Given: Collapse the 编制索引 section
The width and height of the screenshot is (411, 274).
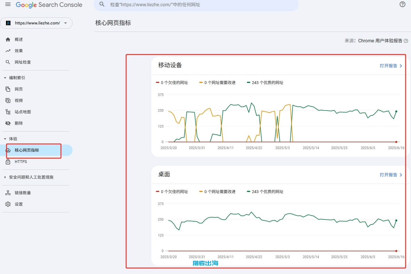Looking at the screenshot, I should click(5, 78).
